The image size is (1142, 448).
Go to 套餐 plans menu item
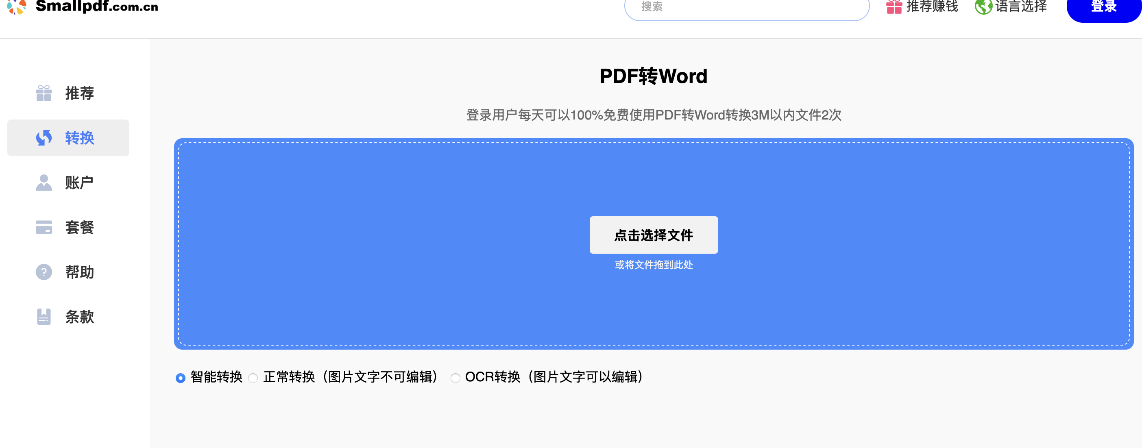click(79, 227)
